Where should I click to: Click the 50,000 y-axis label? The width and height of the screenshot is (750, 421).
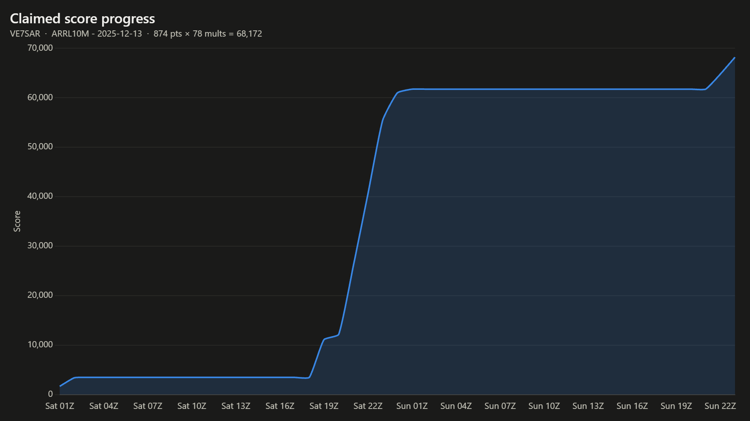tap(40, 146)
